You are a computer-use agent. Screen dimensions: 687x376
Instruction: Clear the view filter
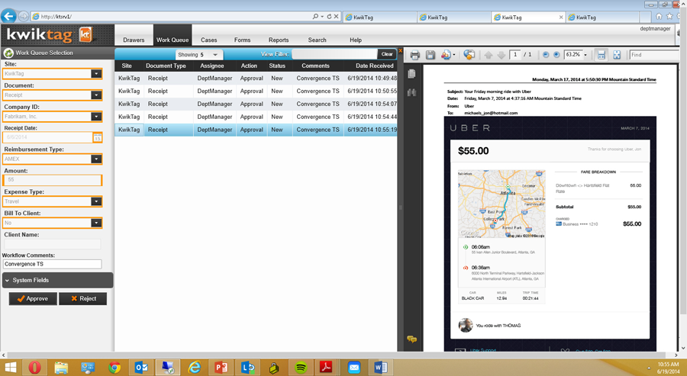pyautogui.click(x=387, y=54)
